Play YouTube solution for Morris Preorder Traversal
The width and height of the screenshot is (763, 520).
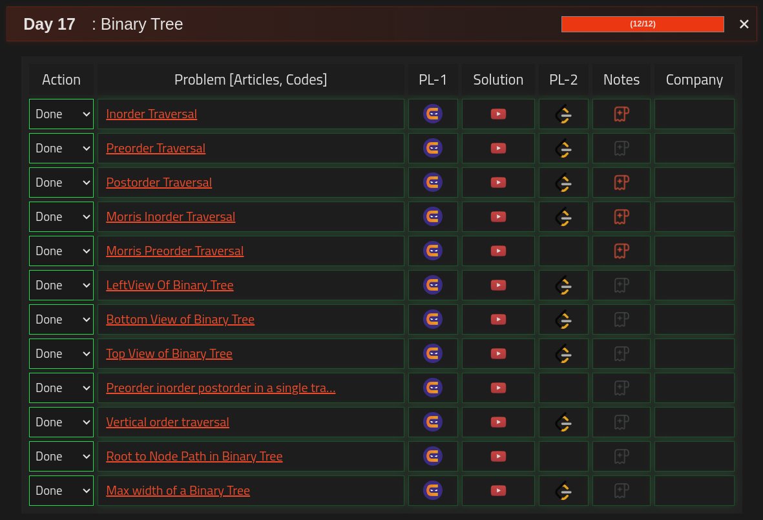tap(498, 251)
